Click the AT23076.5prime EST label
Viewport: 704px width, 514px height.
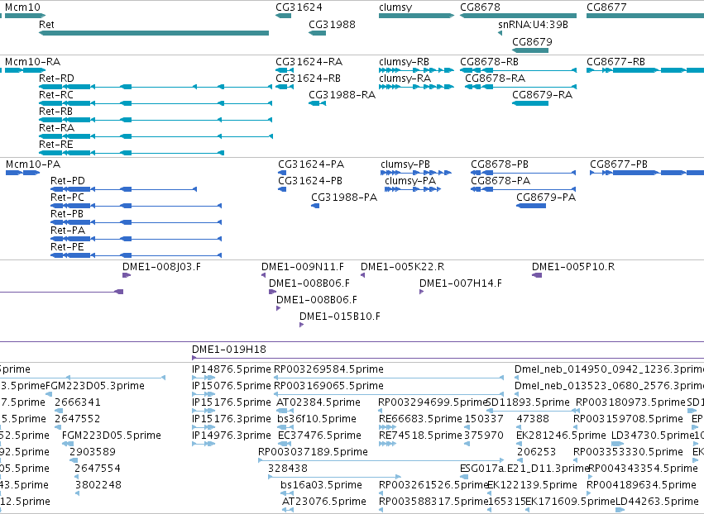click(x=324, y=502)
